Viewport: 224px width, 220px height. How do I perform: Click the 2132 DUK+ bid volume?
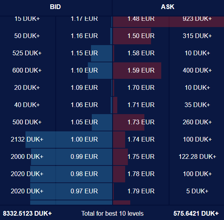(x=27, y=139)
